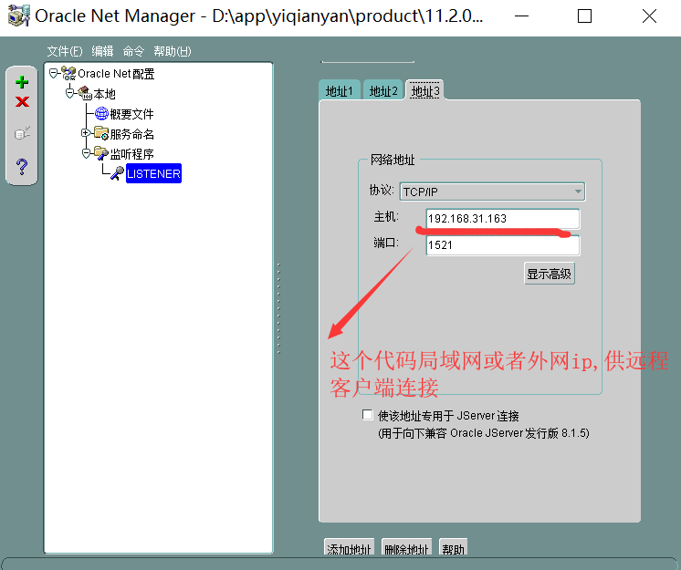The width and height of the screenshot is (681, 570).
Task: Select 概要文件 in the tree
Action: [132, 114]
